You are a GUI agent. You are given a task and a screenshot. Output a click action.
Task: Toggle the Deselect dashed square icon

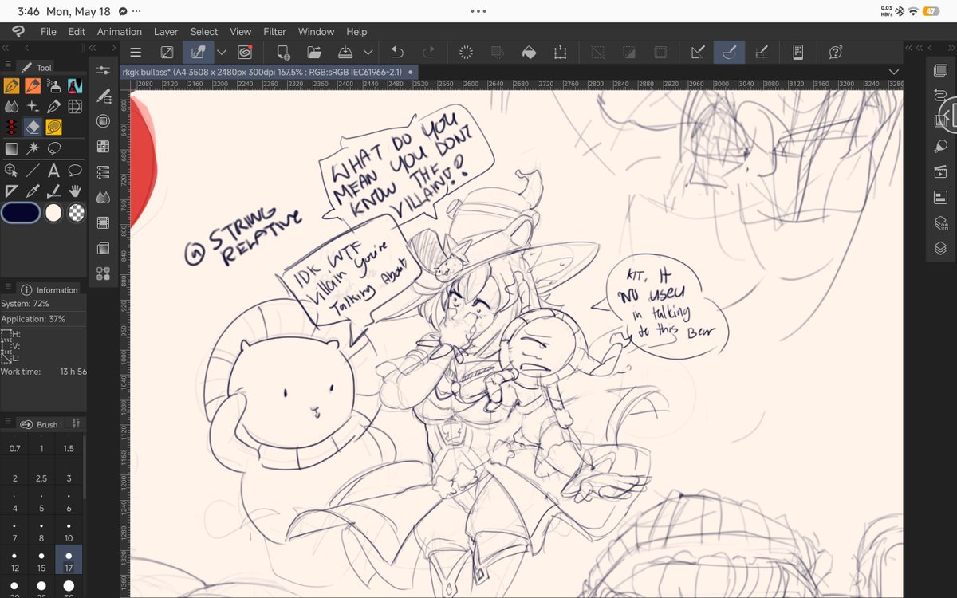point(597,53)
